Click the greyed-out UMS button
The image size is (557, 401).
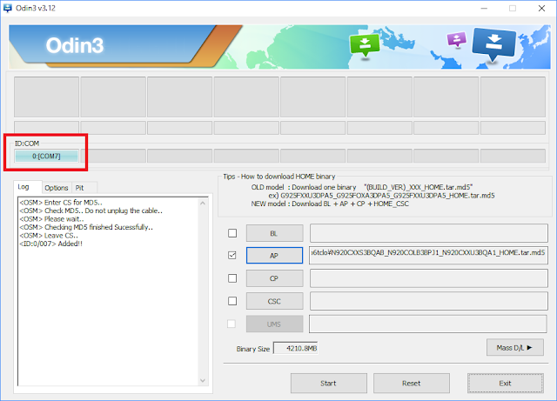[x=275, y=324]
